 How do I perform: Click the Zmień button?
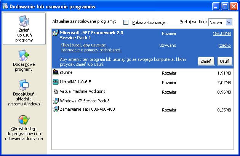tap(206, 61)
